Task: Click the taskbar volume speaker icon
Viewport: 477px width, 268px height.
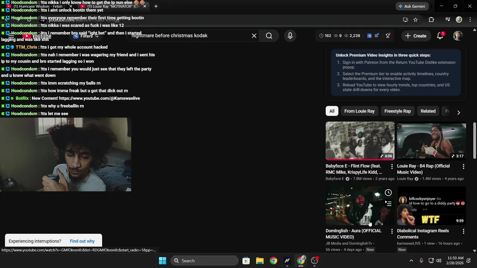Action: 439,261
